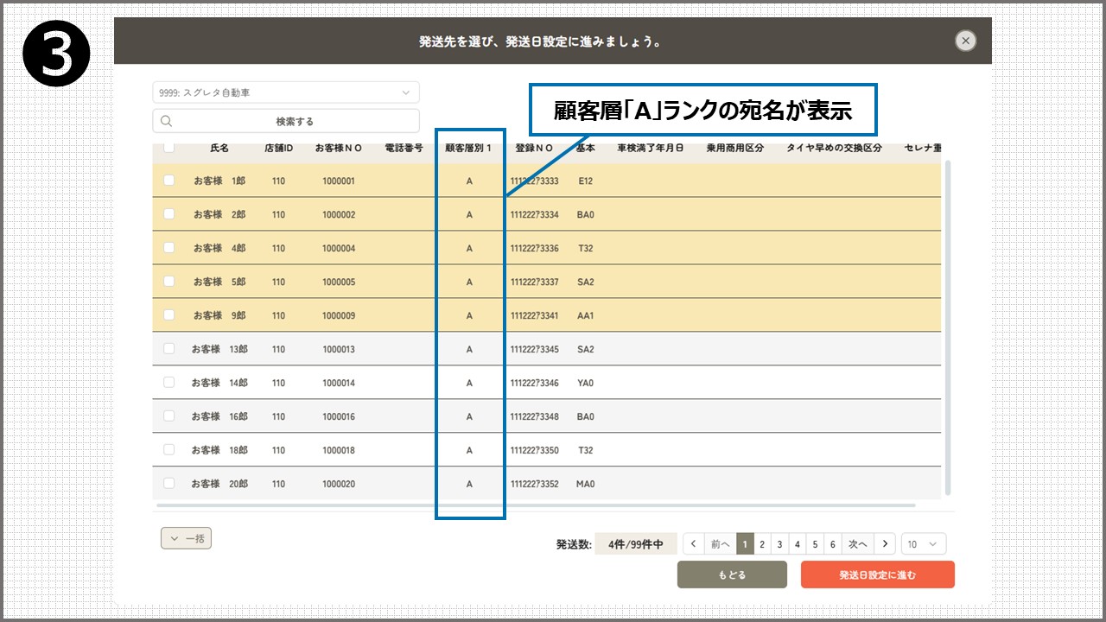Click the 氏名 column header
1106x622 pixels.
219,148
